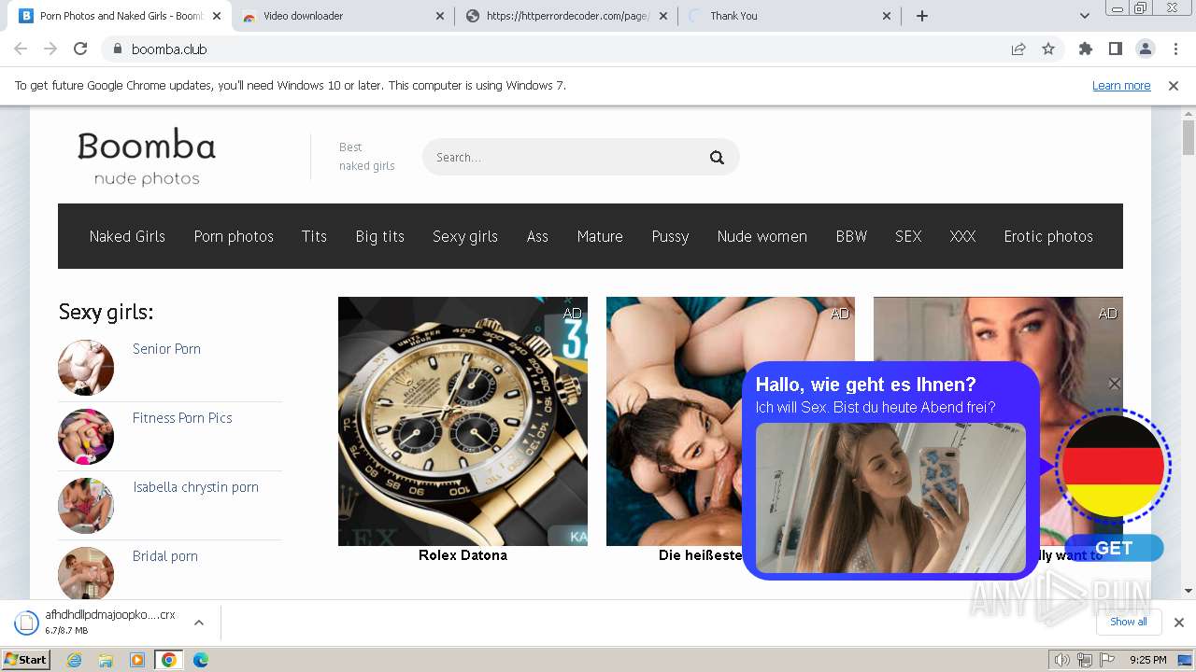This screenshot has height=672, width=1196.
Task: Open Microsoft Edge from the taskbar
Action: [200, 660]
